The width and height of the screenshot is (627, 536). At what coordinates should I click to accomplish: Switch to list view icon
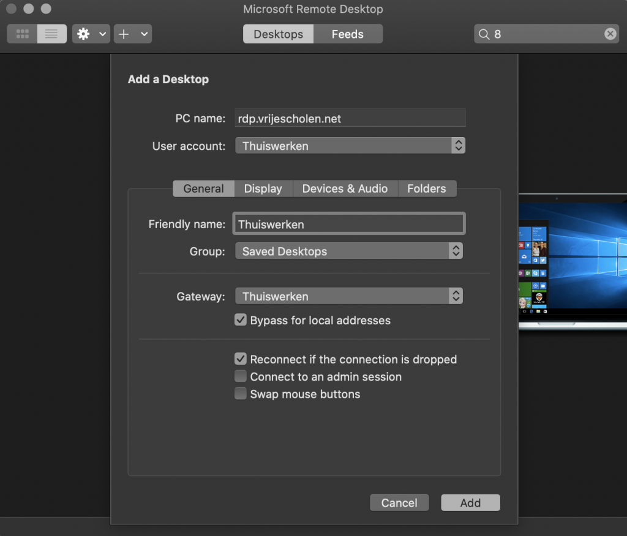point(51,34)
